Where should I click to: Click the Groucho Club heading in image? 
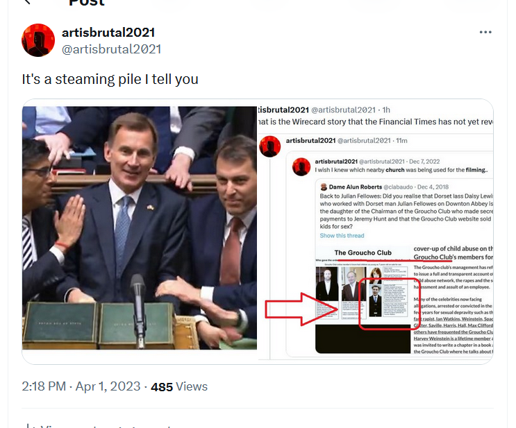tap(363, 252)
